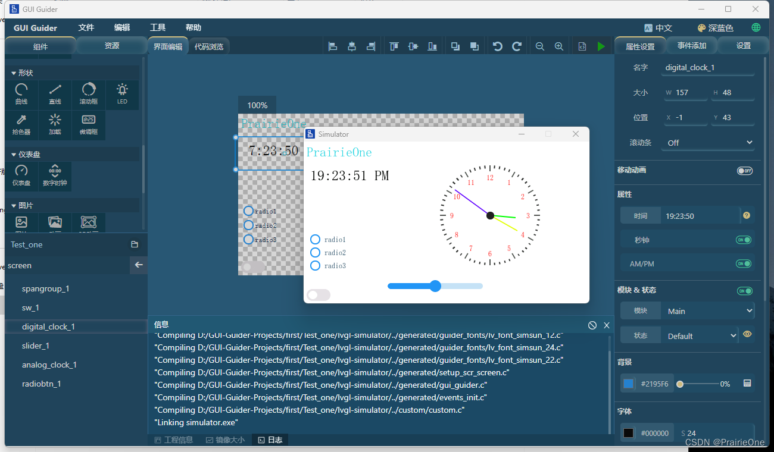Open the 编辑 menu

(122, 28)
